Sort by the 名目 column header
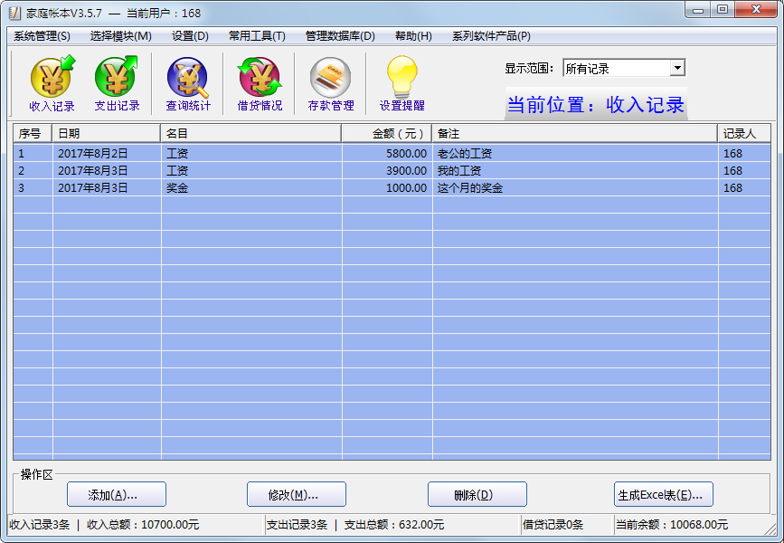The width and height of the screenshot is (784, 543). click(x=251, y=134)
